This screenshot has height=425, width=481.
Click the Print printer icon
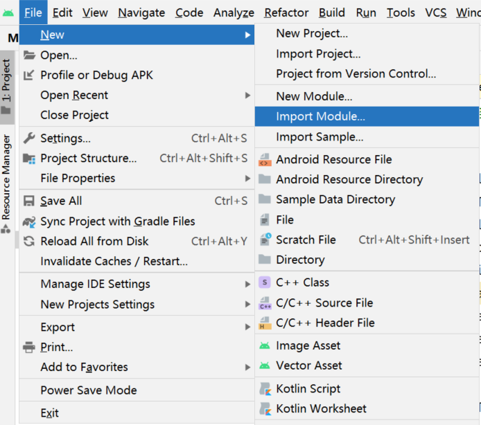point(29,347)
